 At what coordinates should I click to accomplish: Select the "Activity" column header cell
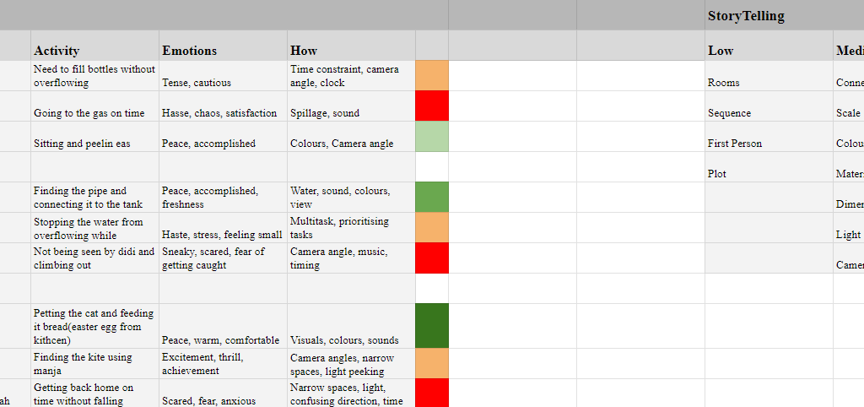94,51
